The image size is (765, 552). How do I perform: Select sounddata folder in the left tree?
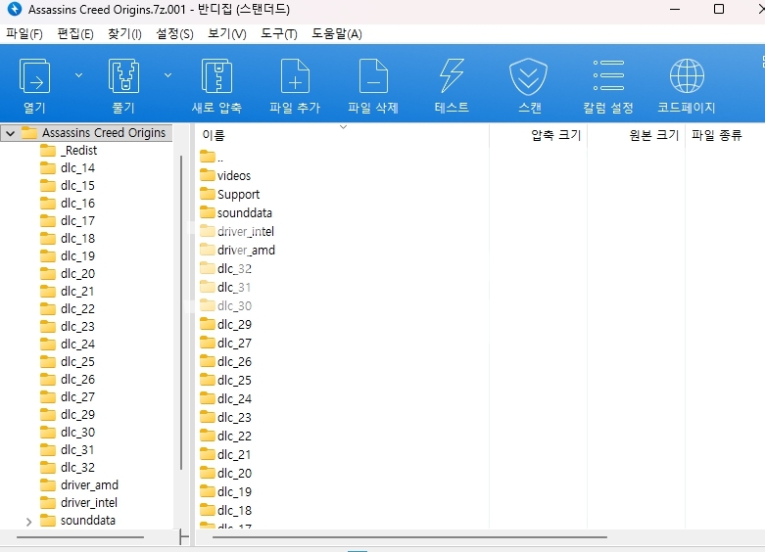77,521
